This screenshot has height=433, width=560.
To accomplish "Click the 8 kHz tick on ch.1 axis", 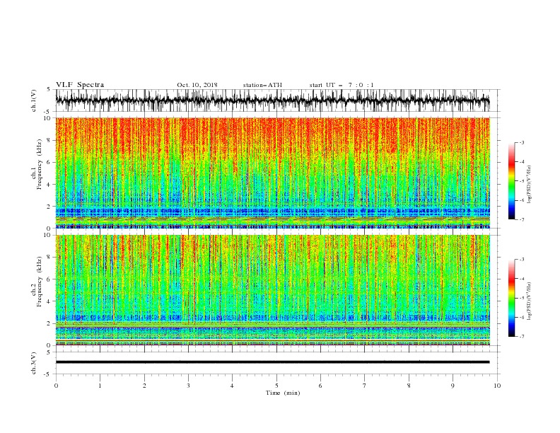I will coord(49,140).
